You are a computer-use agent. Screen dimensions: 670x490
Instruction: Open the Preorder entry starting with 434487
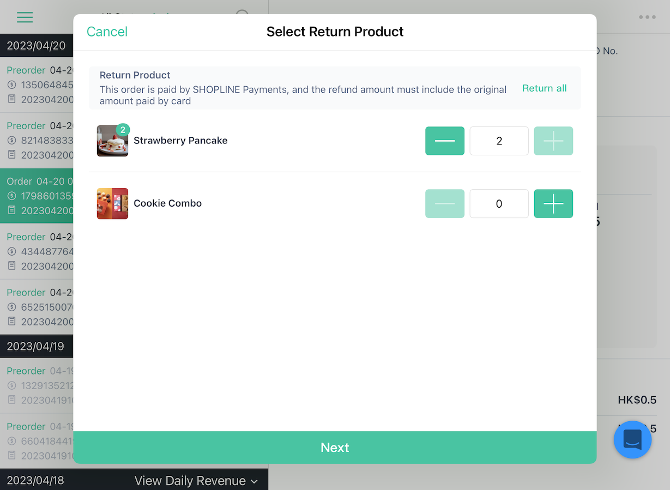coord(37,251)
